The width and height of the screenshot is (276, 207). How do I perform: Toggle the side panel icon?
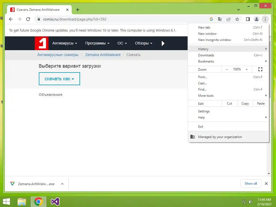(248, 19)
